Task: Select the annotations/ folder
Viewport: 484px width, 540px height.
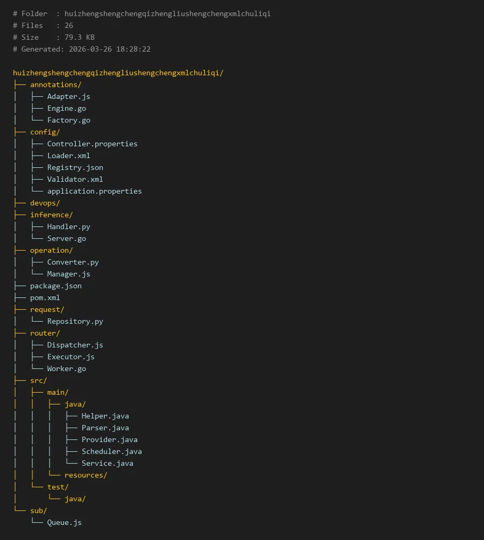Action: pyautogui.click(x=55, y=84)
